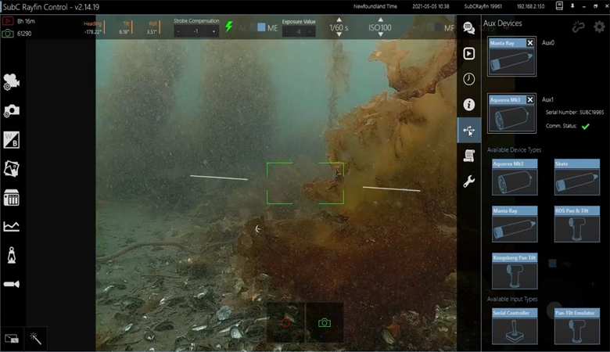Screen dimensions: 610x352
Task: Increase Strobe Compensation with plus button
Action: coord(212,32)
